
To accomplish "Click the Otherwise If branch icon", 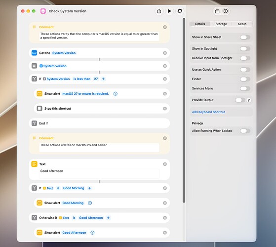I will click(x=35, y=218).
